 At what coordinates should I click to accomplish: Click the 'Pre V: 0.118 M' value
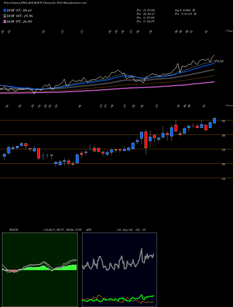pos(186,13)
